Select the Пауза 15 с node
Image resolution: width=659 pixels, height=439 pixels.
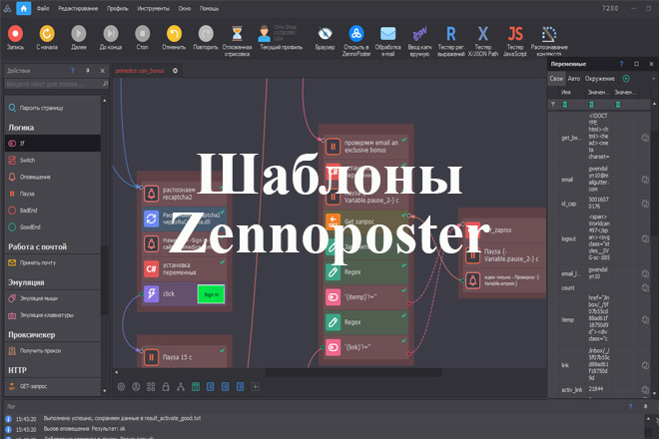(184, 357)
